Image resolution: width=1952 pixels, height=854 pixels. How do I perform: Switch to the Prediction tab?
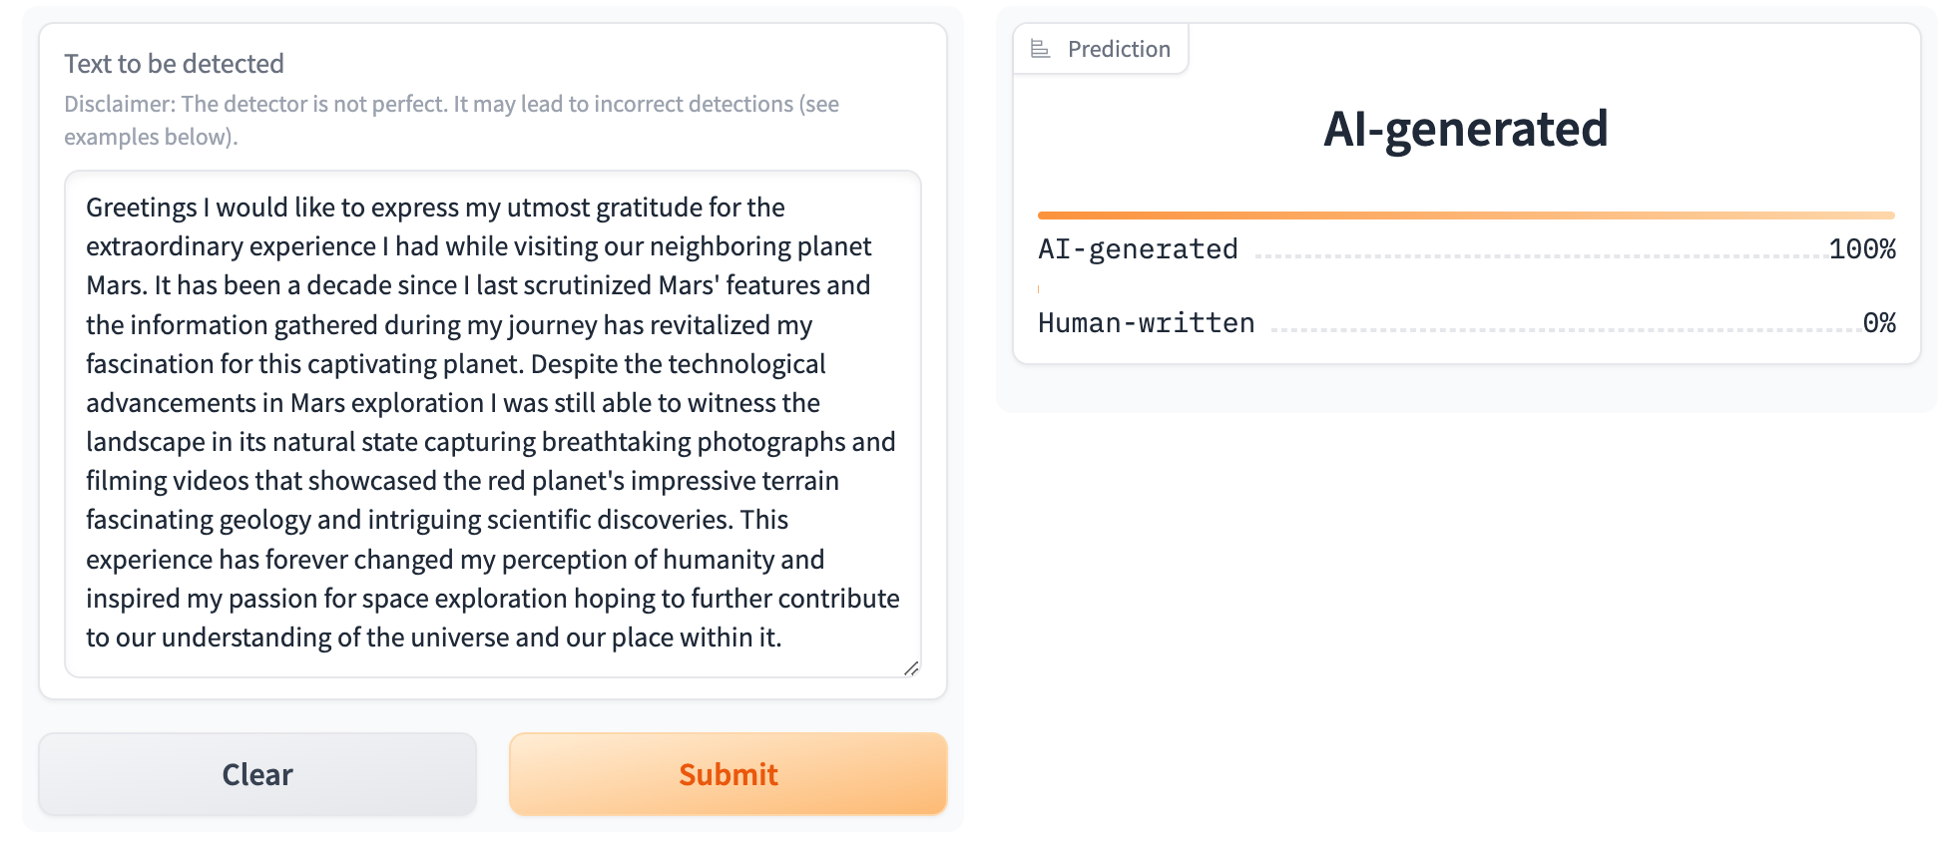(x=1101, y=48)
